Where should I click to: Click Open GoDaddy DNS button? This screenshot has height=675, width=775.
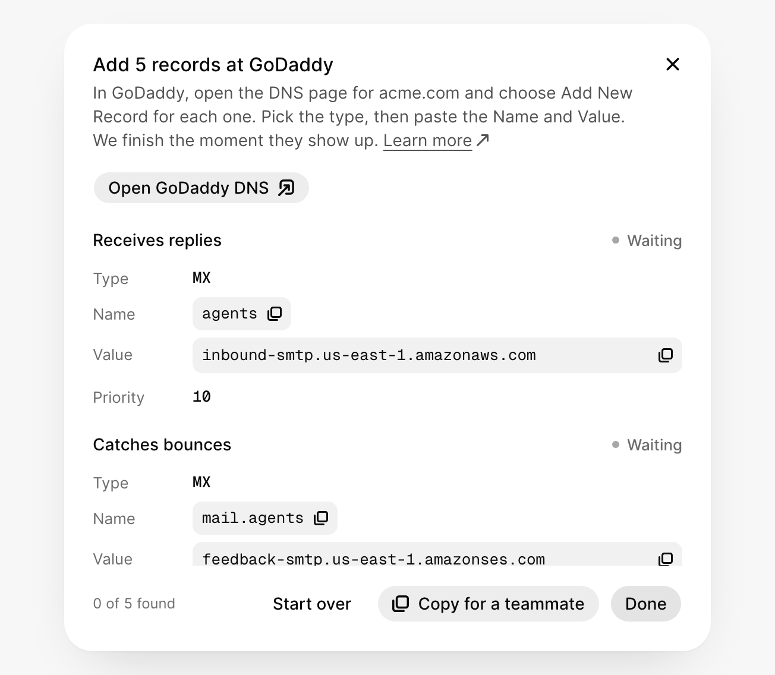coord(201,188)
